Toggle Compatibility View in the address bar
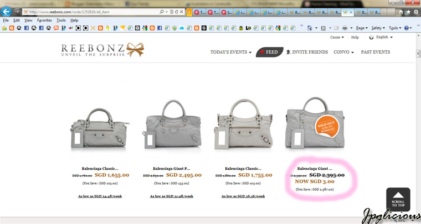Screen dimensions: 421x224 (x=172, y=12)
